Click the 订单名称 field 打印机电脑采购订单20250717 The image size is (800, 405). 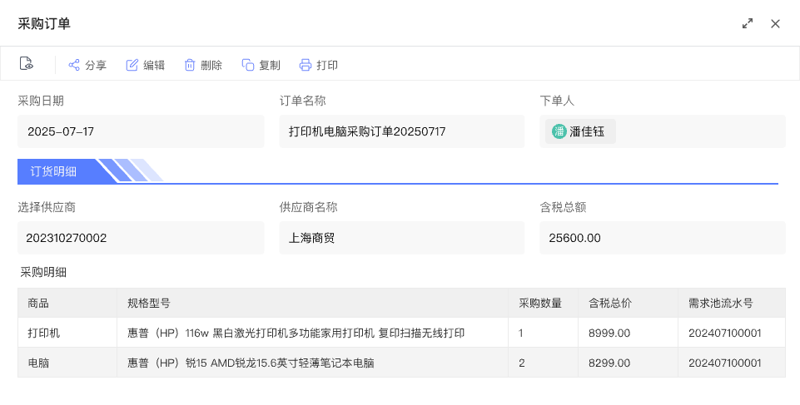click(x=401, y=131)
